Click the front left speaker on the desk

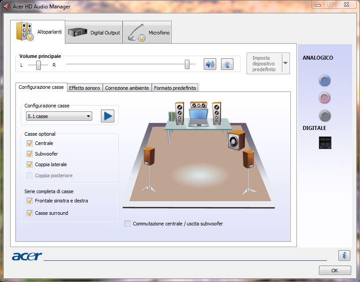[x=180, y=114]
